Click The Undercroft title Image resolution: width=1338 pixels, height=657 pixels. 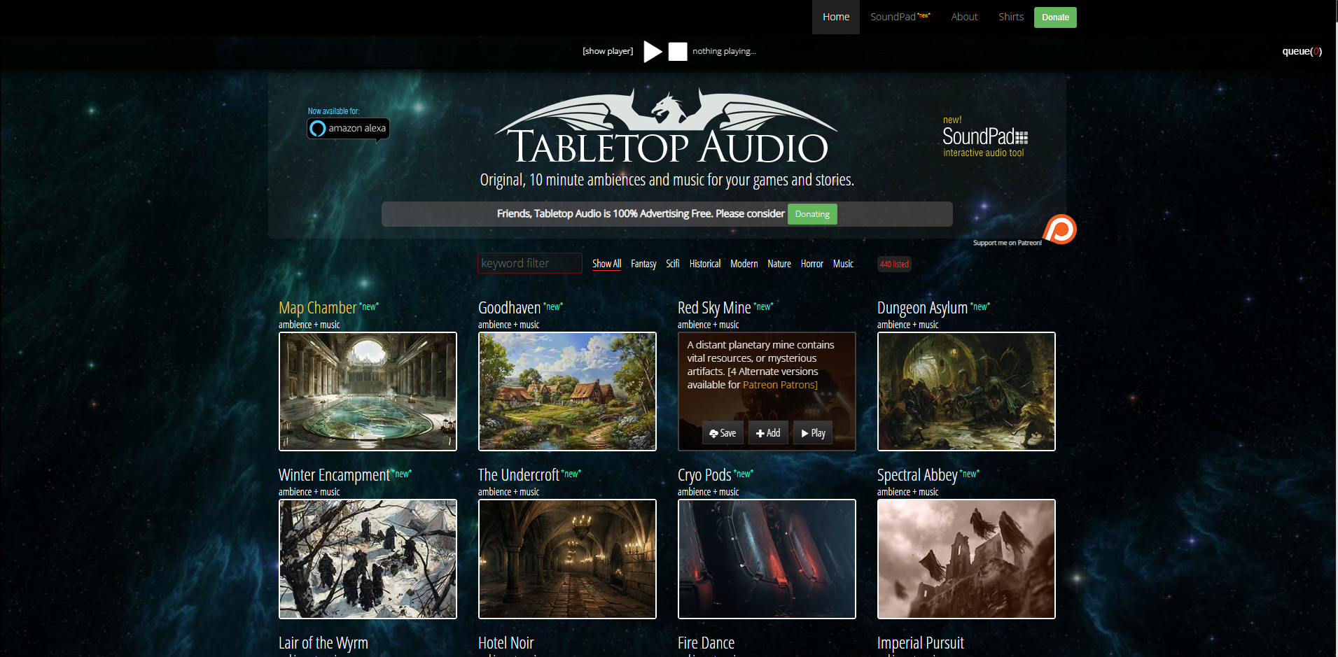click(519, 475)
